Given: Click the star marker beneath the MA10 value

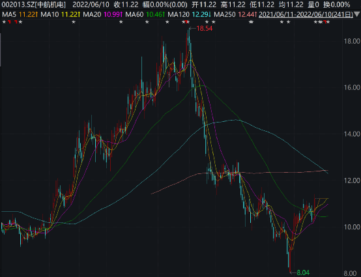Looking at the screenshot, I should point(74,22).
